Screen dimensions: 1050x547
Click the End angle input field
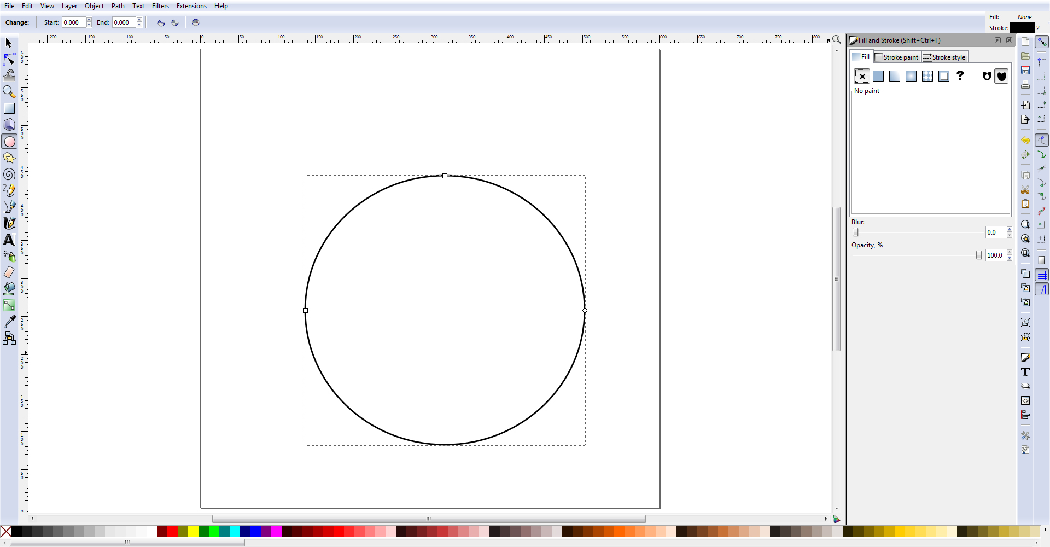click(x=124, y=22)
